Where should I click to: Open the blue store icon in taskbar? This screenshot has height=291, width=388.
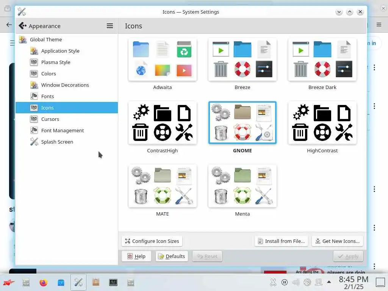click(x=61, y=282)
